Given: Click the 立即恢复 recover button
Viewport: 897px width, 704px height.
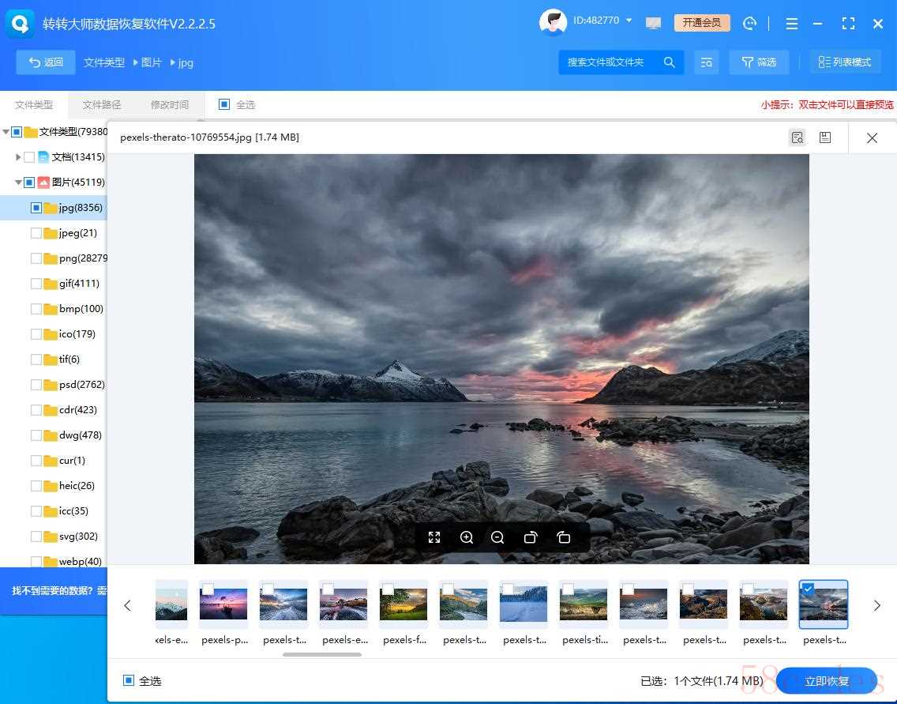Looking at the screenshot, I should (827, 681).
